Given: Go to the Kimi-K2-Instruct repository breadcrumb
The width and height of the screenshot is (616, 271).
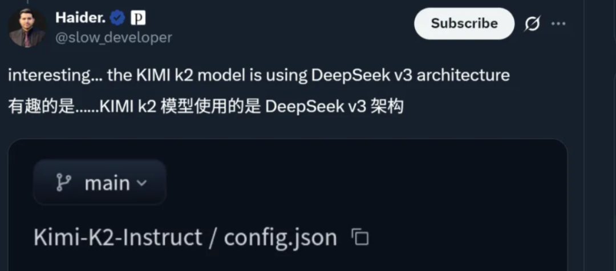Looking at the screenshot, I should click(117, 237).
